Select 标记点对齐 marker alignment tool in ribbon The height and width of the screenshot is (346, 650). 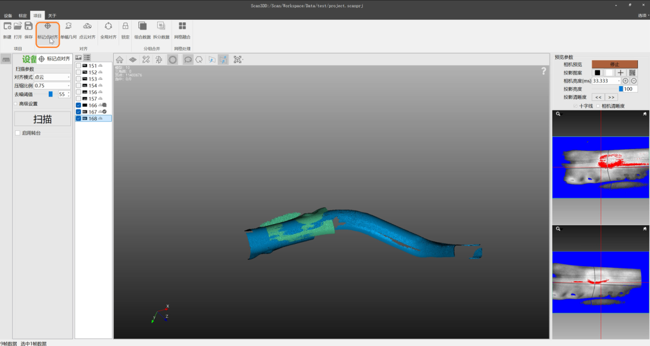[x=48, y=31]
